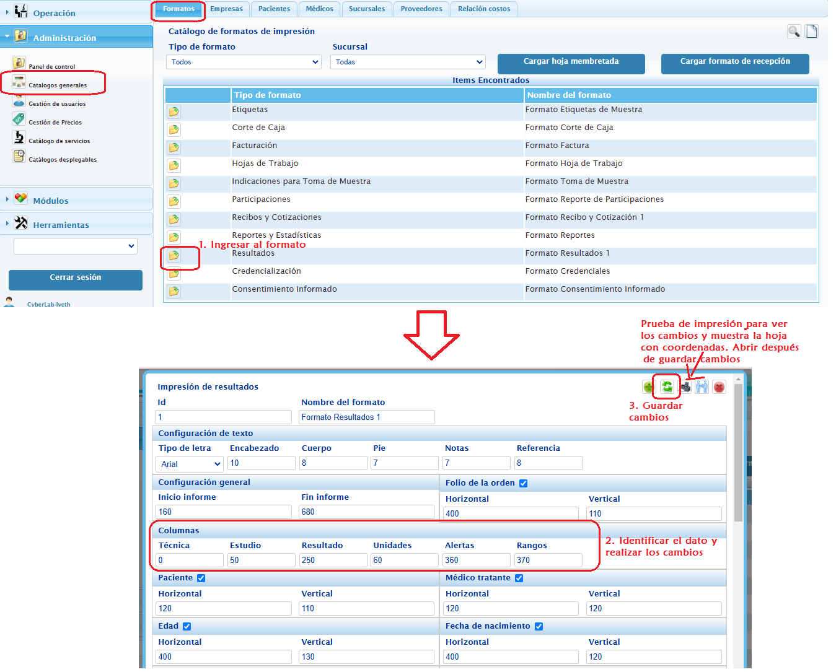The height and width of the screenshot is (672, 836).
Task: Click the Nombre del formato column header
Action: 671,95
